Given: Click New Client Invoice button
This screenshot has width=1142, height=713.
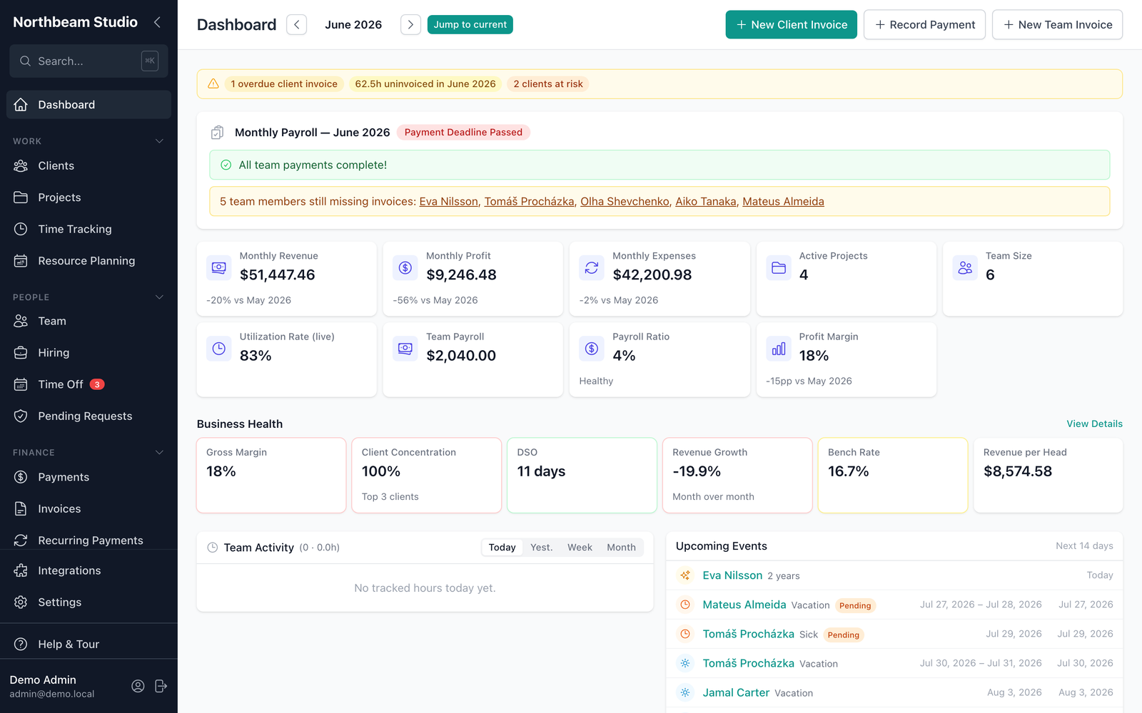Looking at the screenshot, I should [791, 24].
